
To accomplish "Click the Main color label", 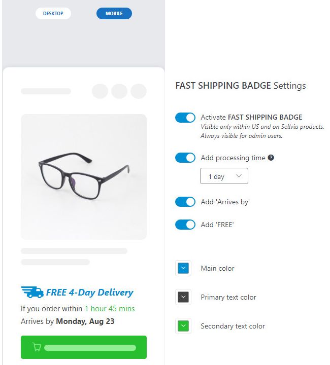I will [217, 268].
